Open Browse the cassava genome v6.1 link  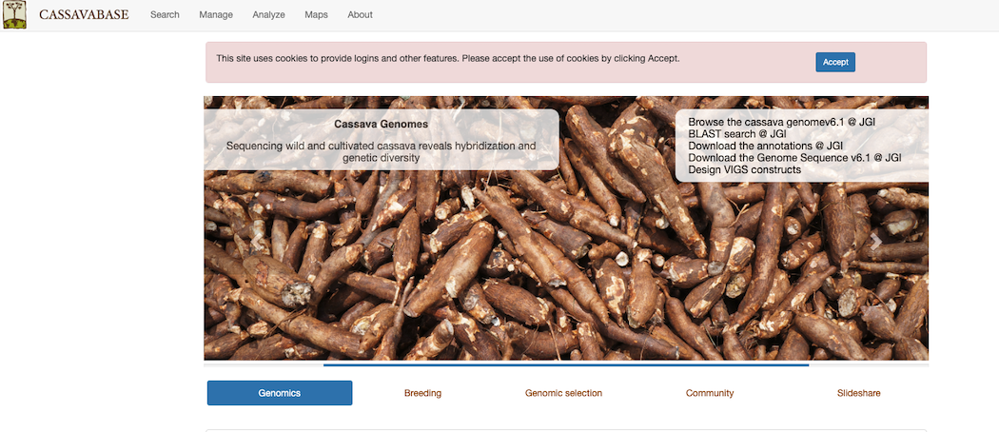coord(782,121)
